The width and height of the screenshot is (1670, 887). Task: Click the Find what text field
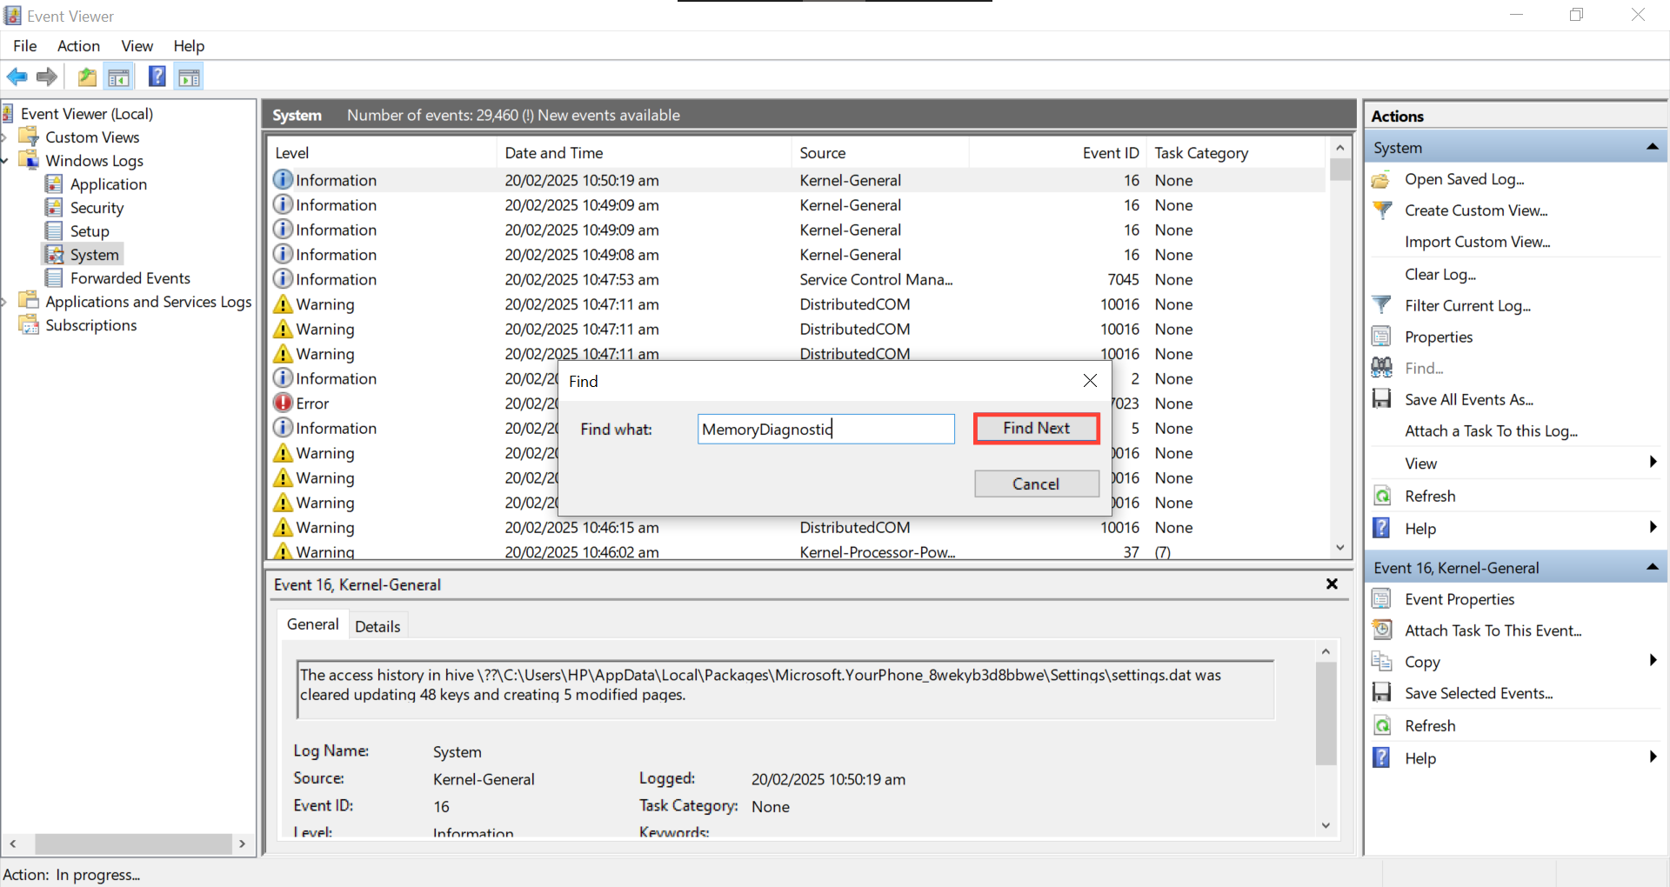click(826, 429)
